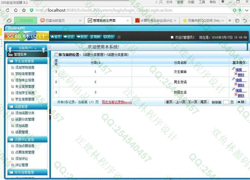Open the 文件 browser menu

click(x=169, y=2)
